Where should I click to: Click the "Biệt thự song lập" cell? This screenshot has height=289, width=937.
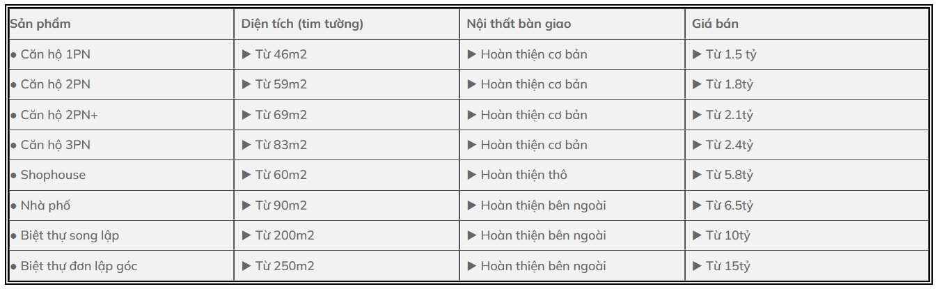70,235
